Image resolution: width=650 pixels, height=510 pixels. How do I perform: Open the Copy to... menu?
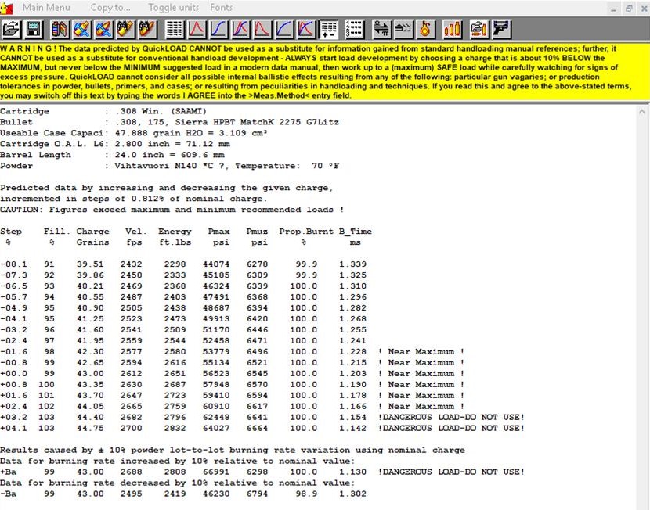click(110, 8)
